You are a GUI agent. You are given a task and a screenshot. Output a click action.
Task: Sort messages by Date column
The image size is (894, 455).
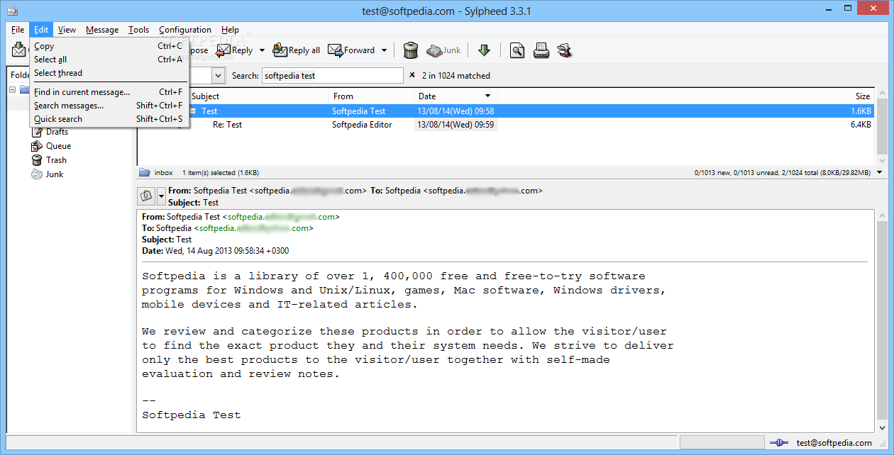tap(456, 96)
